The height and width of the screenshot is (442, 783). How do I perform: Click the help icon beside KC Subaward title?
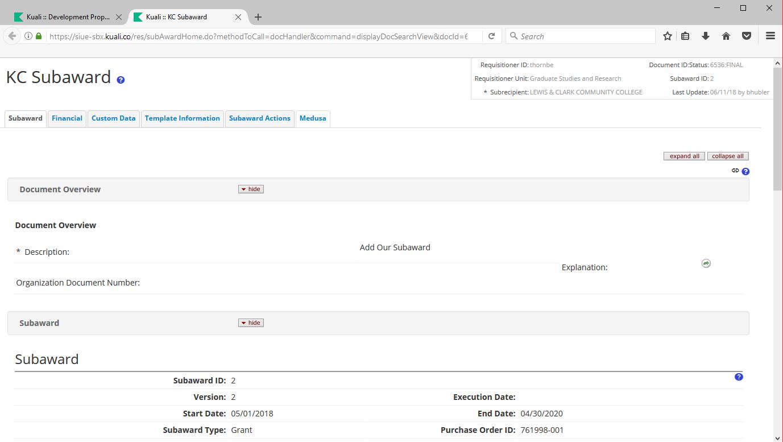click(121, 80)
